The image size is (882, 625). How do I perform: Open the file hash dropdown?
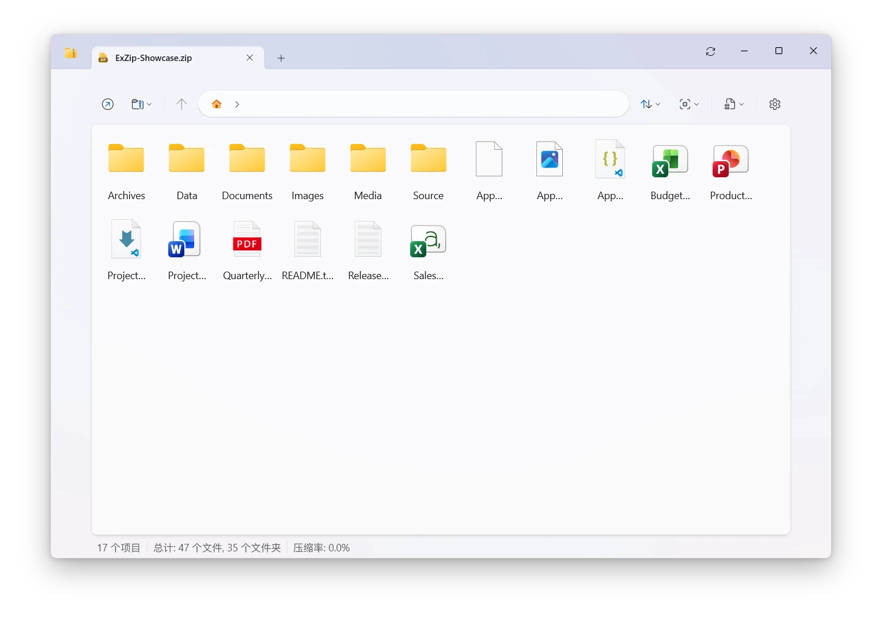734,104
